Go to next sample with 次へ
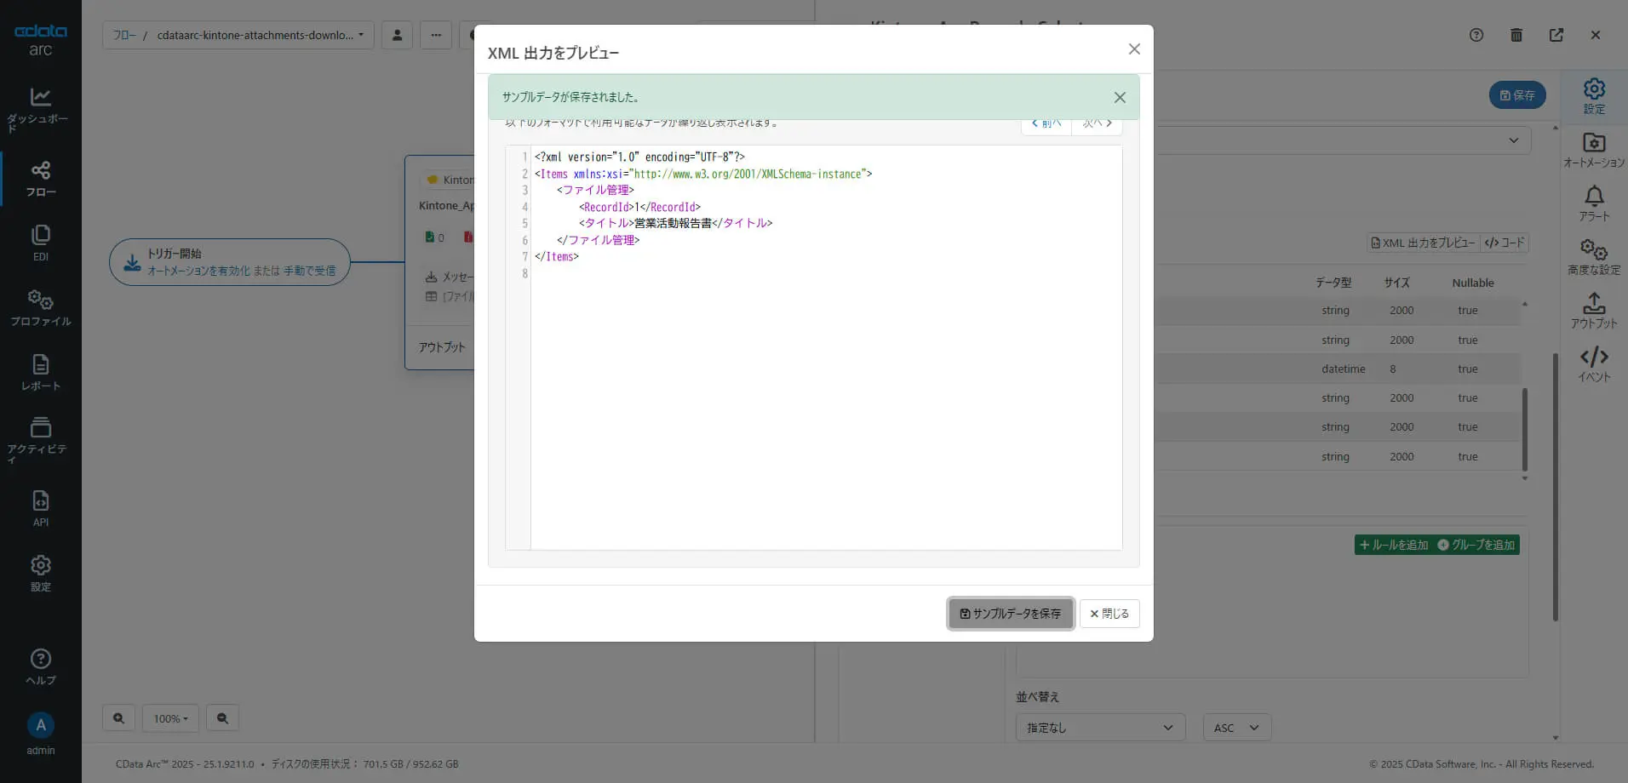 click(x=1097, y=123)
